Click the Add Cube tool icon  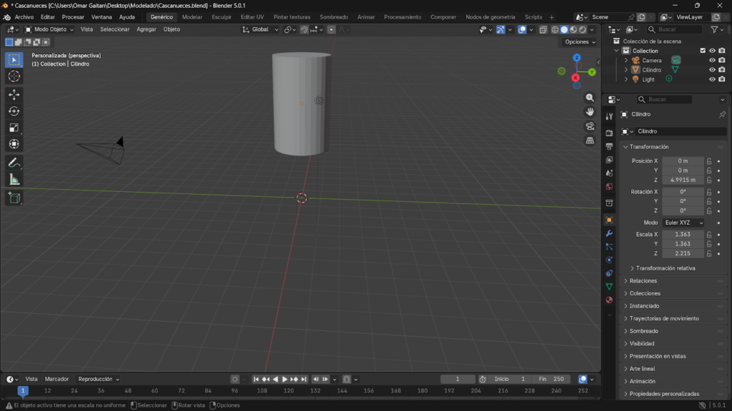pos(14,198)
